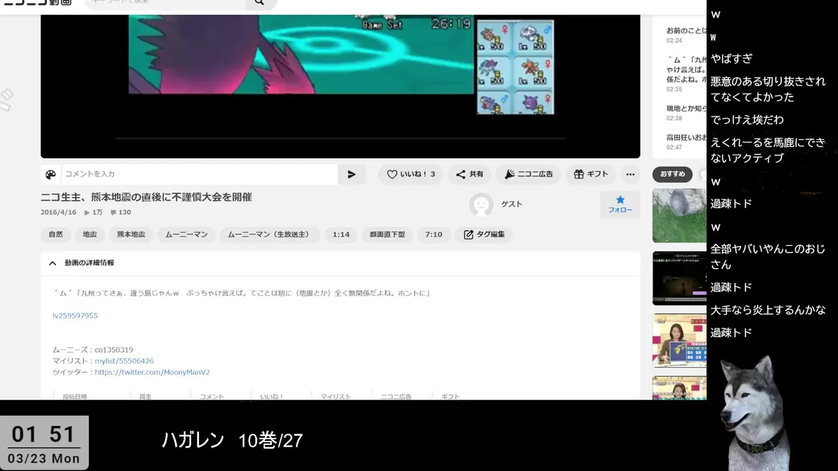
Task: Open the news anchor recommended thumbnail
Action: coord(679,341)
